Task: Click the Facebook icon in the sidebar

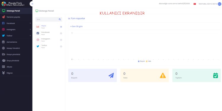Action: click(x=3, y=23)
